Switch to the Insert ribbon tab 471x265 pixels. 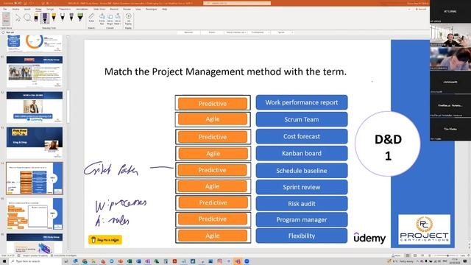(x=27, y=10)
